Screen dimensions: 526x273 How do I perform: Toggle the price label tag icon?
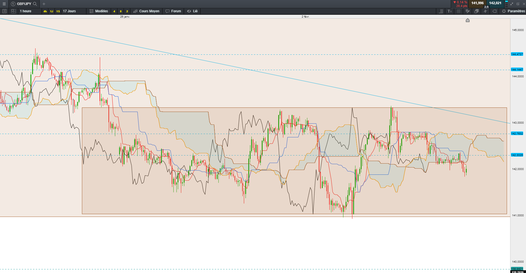pyautogui.click(x=494, y=11)
